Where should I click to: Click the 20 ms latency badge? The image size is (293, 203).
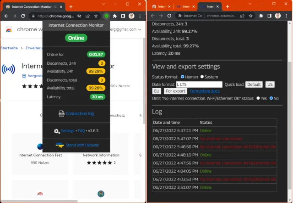click(x=98, y=97)
